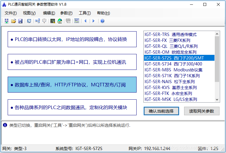Select IGT-SER-QL 三菱Q/L/R系列 in list
The height and width of the screenshot is (153, 226).
point(179,46)
